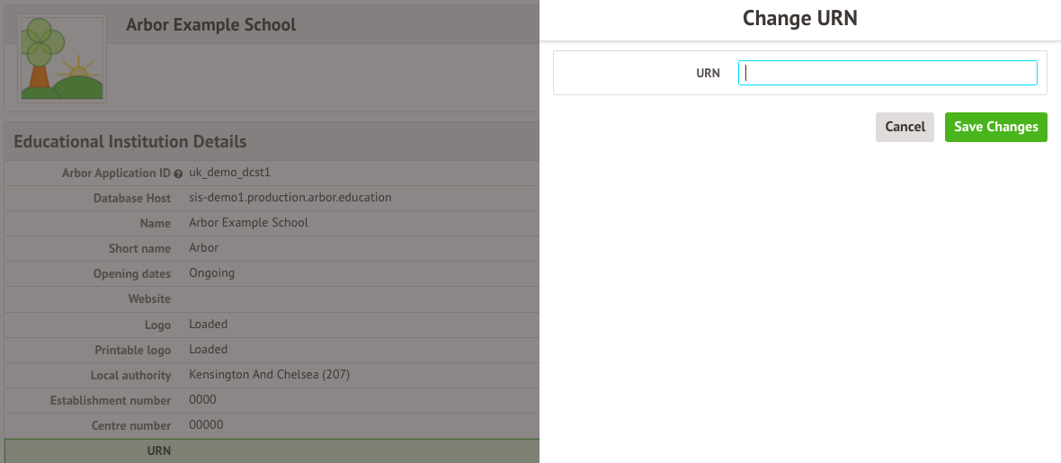Click the help icon beside Arbor Application ID
This screenshot has width=1061, height=463.
pos(178,173)
